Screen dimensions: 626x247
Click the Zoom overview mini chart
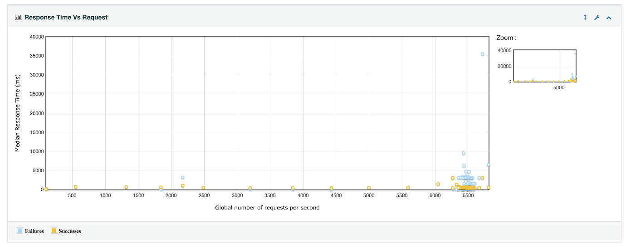point(544,66)
